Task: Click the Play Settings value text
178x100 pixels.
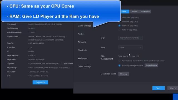Action: point(49,68)
